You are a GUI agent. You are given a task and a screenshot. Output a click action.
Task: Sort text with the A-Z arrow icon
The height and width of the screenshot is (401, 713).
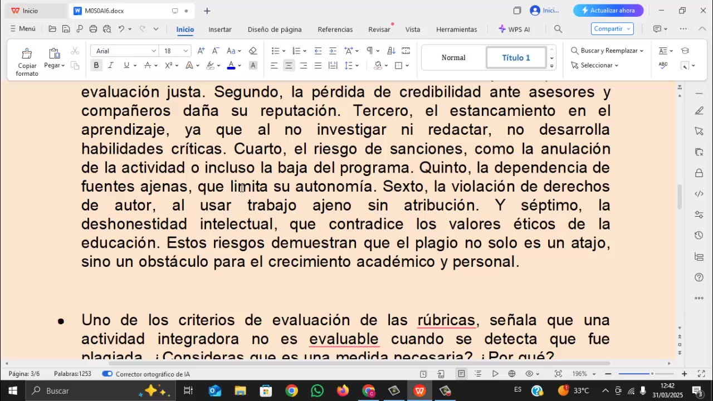coord(391,51)
